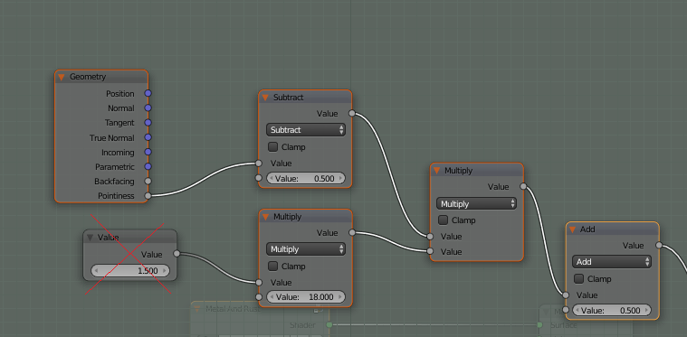The image size is (687, 337).
Task: Collapse the Value node via header triangle
Action: click(x=91, y=238)
